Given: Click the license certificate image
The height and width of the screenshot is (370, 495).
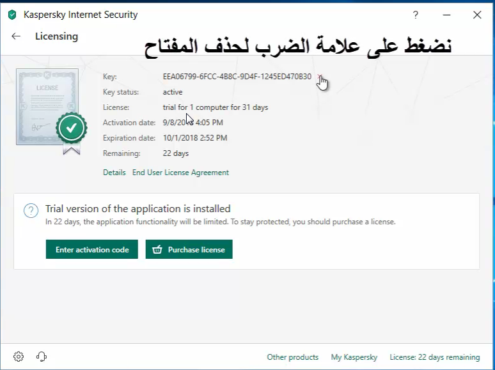Looking at the screenshot, I should click(47, 107).
